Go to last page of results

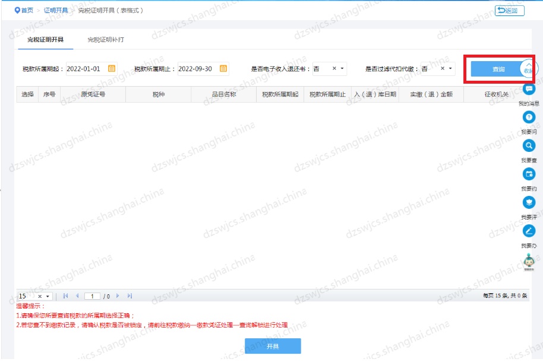coord(130,296)
